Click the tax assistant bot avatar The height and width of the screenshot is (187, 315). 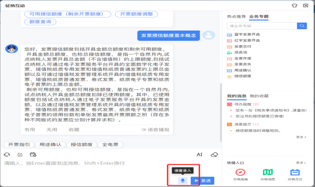tap(11, 49)
